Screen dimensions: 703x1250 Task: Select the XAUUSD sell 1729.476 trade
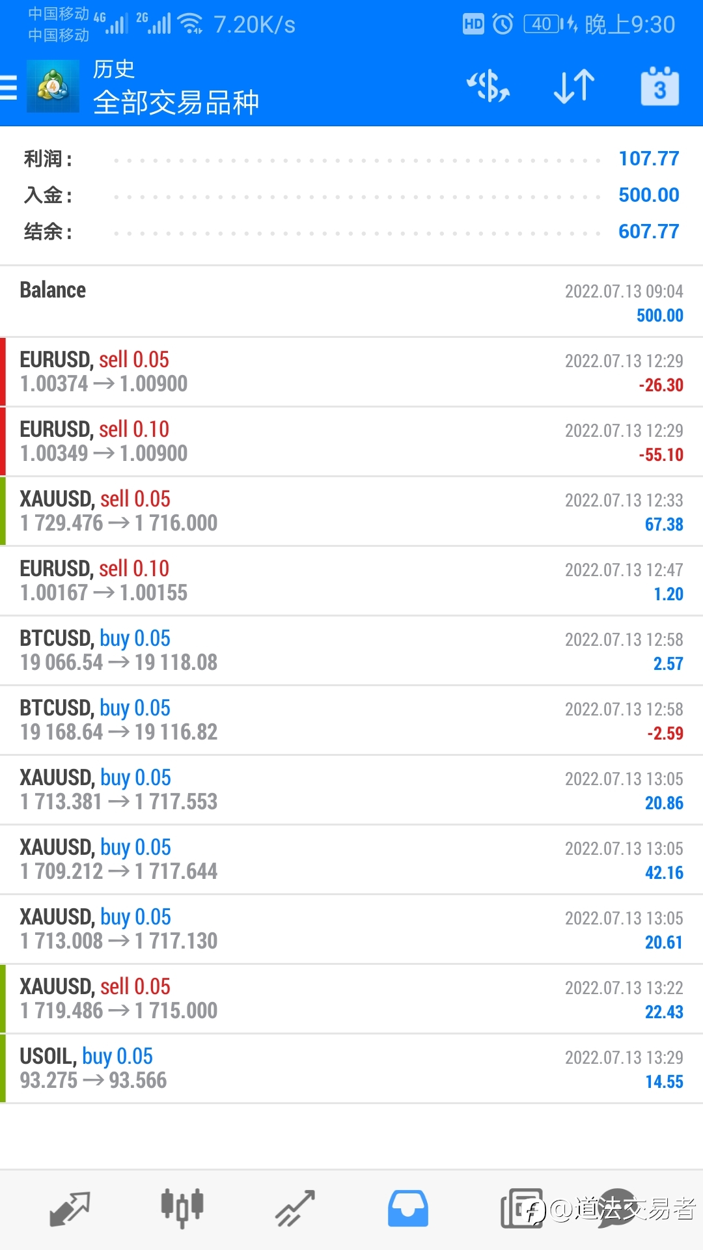[351, 511]
